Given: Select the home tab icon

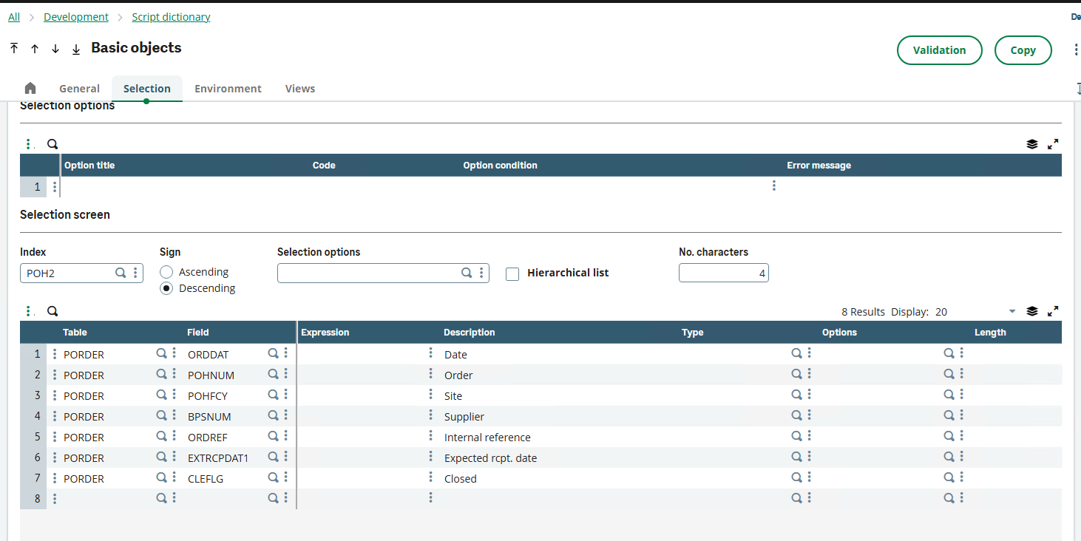Looking at the screenshot, I should (30, 88).
